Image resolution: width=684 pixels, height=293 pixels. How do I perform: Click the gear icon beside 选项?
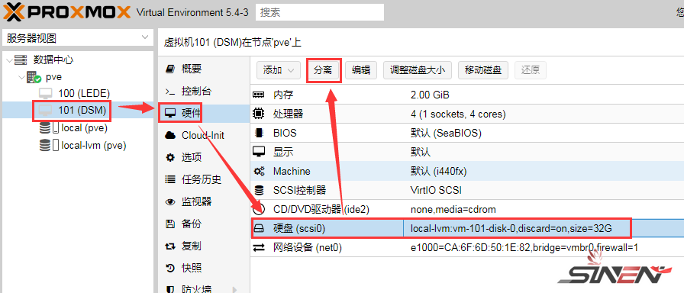(170, 157)
